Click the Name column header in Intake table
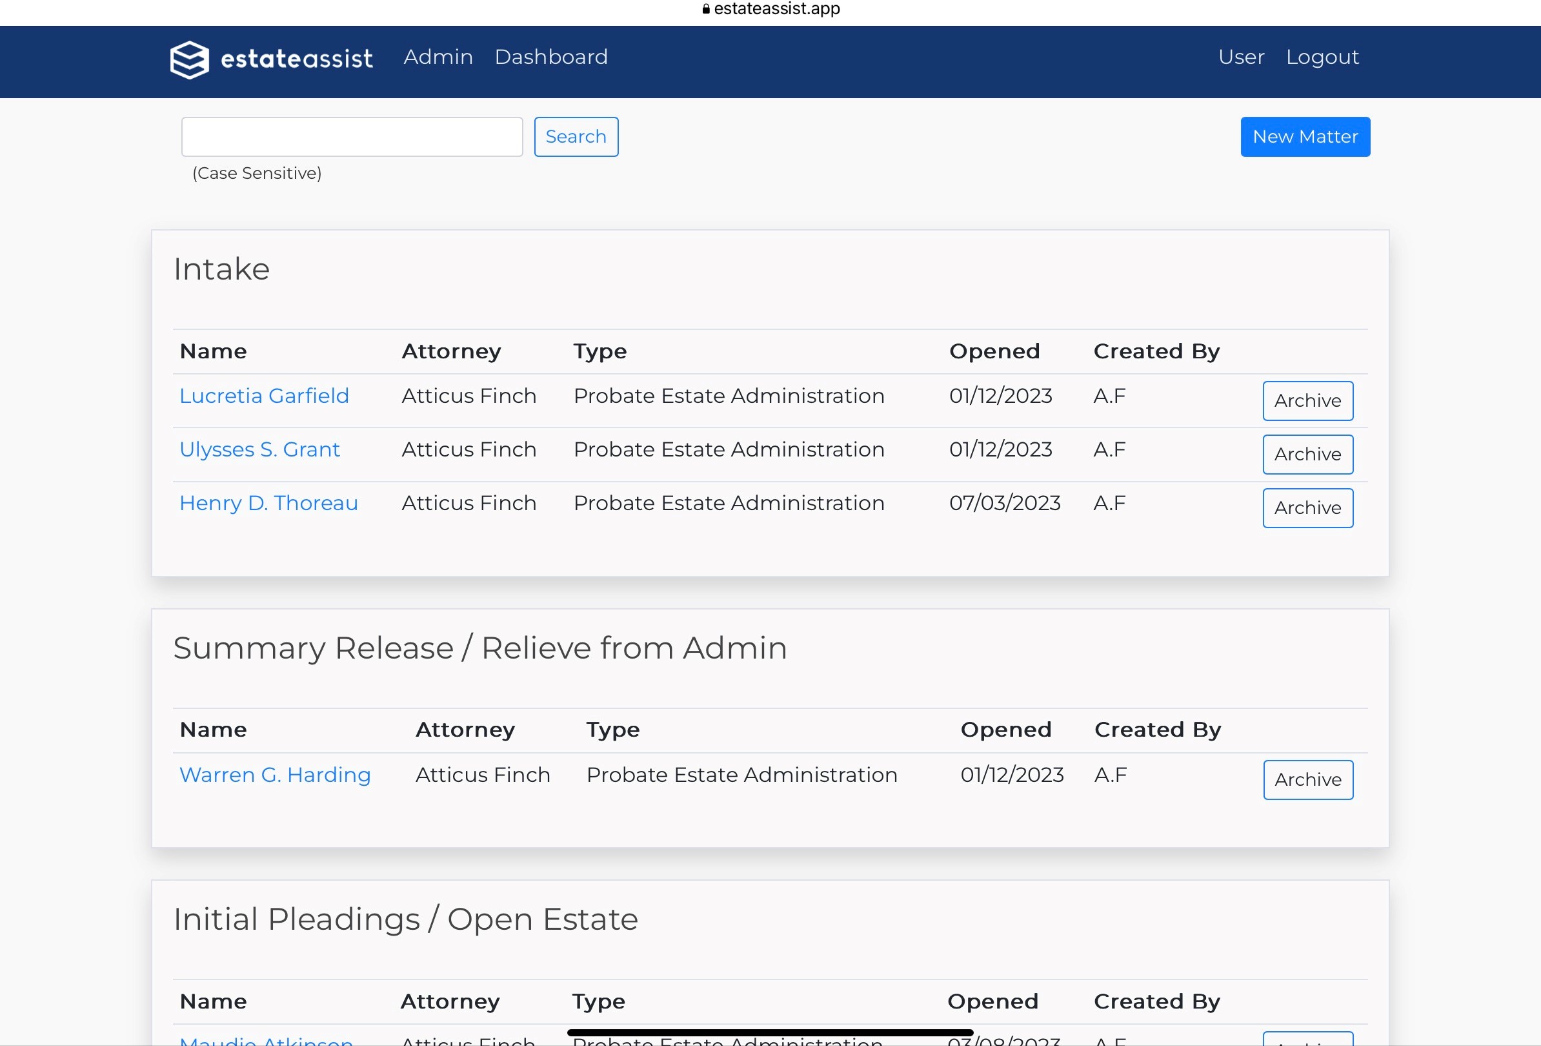 point(214,351)
